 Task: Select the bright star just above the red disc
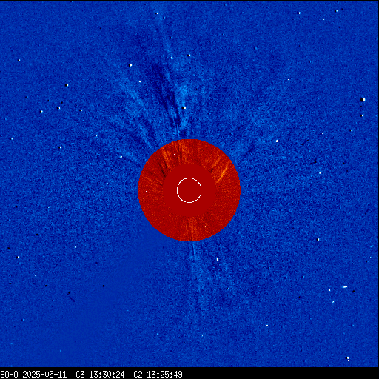click(184, 108)
